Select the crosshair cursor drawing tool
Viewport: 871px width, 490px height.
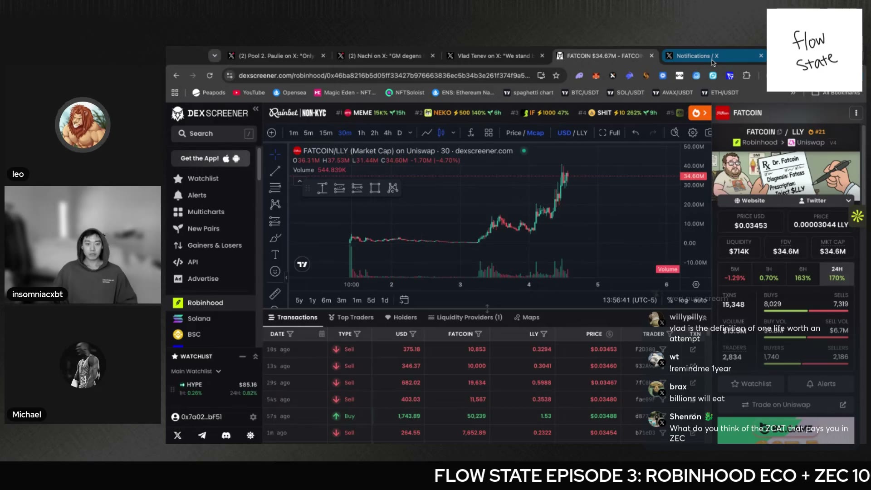tap(275, 155)
